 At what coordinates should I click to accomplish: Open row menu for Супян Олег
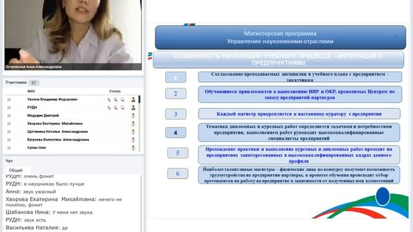(x=9, y=148)
